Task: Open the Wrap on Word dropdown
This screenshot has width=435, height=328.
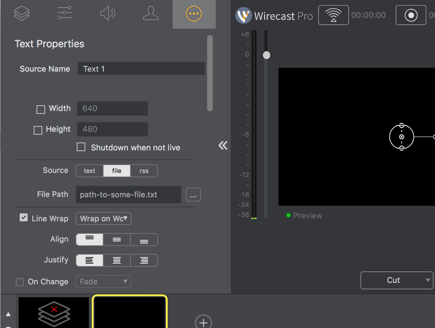Action: click(x=103, y=218)
